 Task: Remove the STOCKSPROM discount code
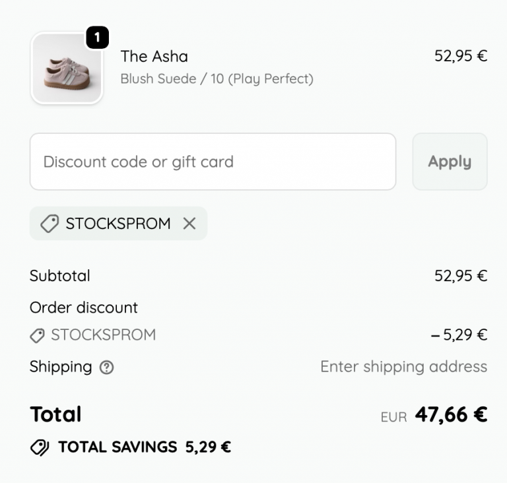point(189,224)
